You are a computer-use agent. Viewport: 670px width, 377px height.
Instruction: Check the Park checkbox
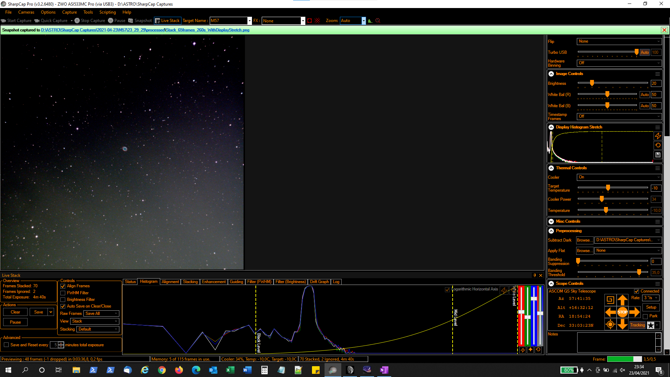pyautogui.click(x=645, y=316)
